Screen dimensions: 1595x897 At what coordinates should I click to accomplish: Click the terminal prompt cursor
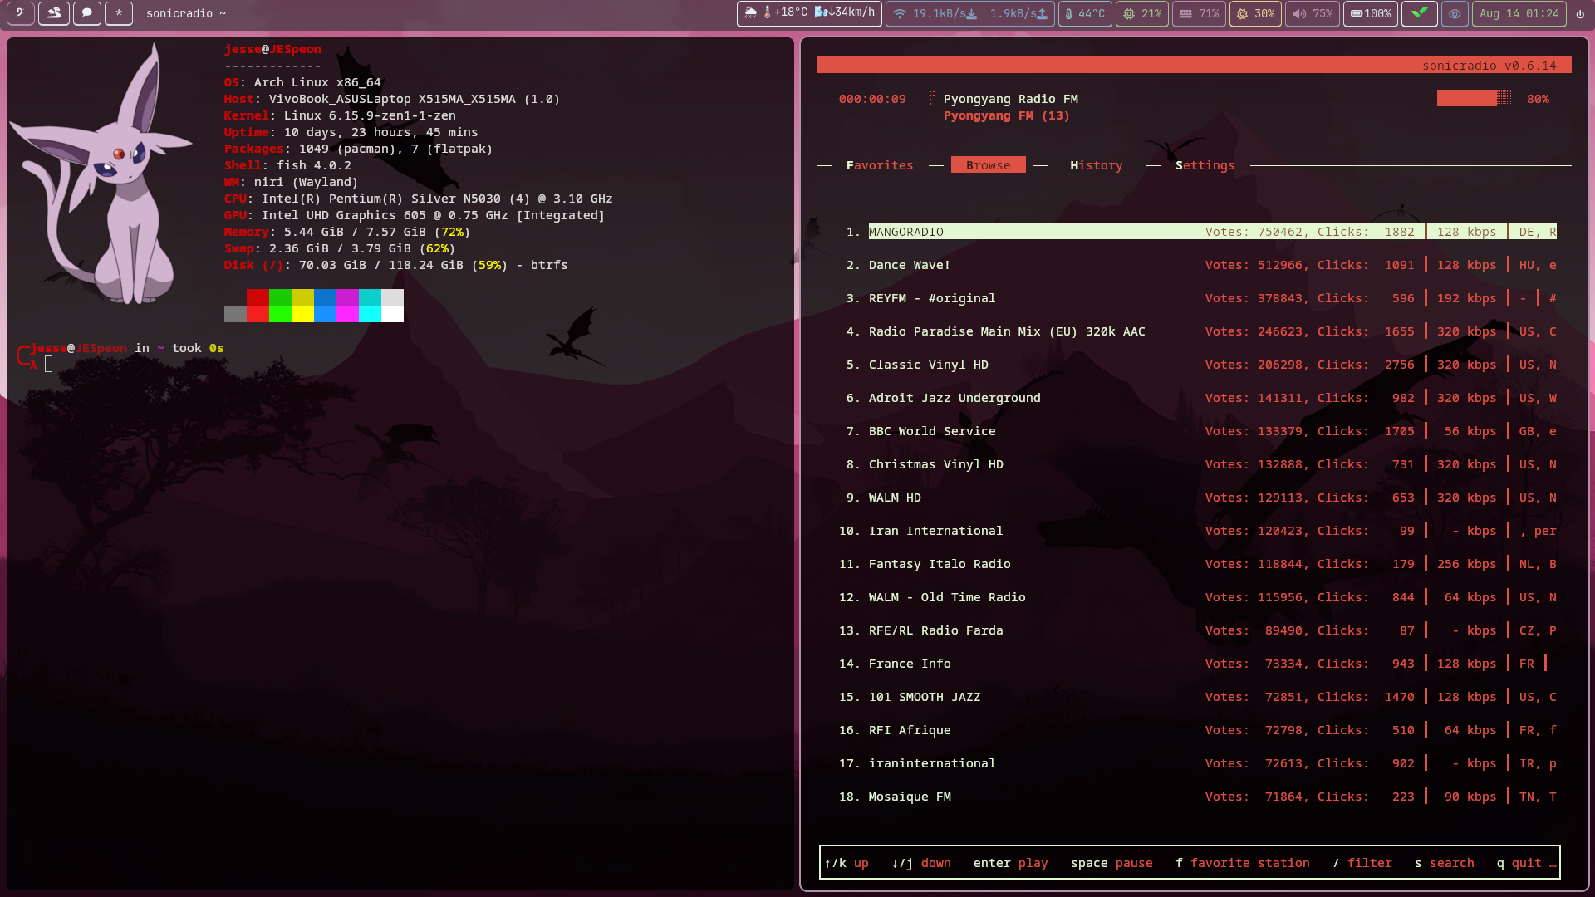coord(49,364)
